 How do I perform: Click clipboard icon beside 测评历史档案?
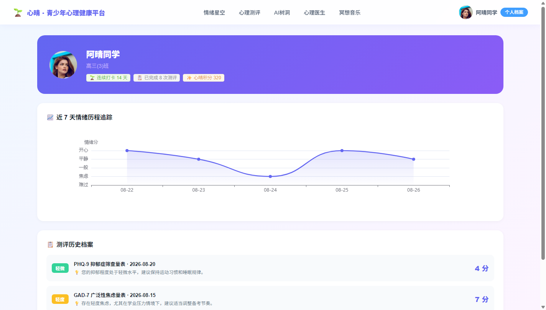click(50, 244)
